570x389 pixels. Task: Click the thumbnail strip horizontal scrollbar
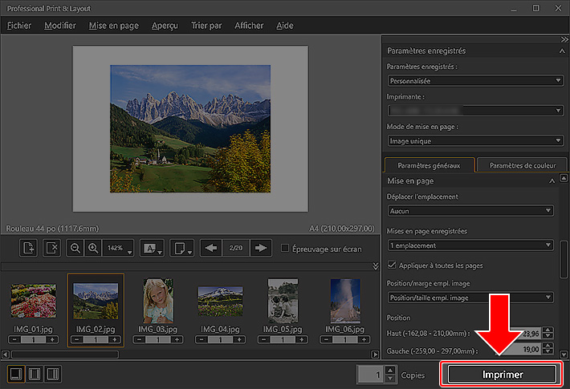tap(64, 354)
